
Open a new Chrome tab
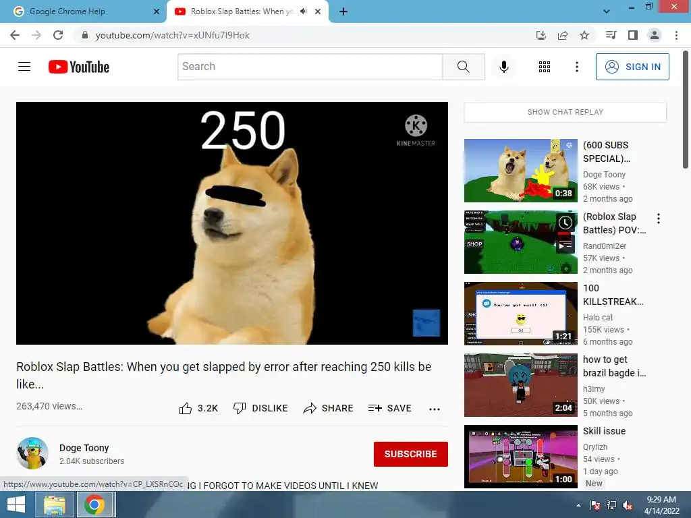343,11
